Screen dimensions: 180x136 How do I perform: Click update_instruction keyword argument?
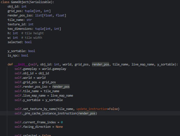92,109
